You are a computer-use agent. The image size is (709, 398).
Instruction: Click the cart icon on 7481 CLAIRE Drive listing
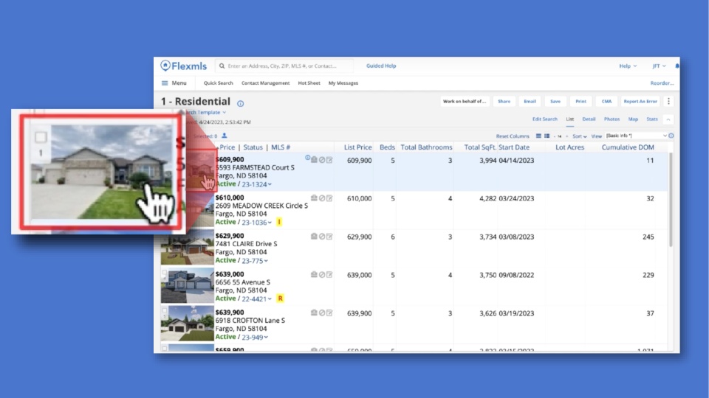tap(314, 237)
